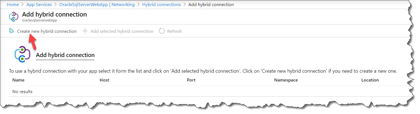Click the small hybrid connection icon beside the page title
This screenshot has height=114, width=420.
14,17
